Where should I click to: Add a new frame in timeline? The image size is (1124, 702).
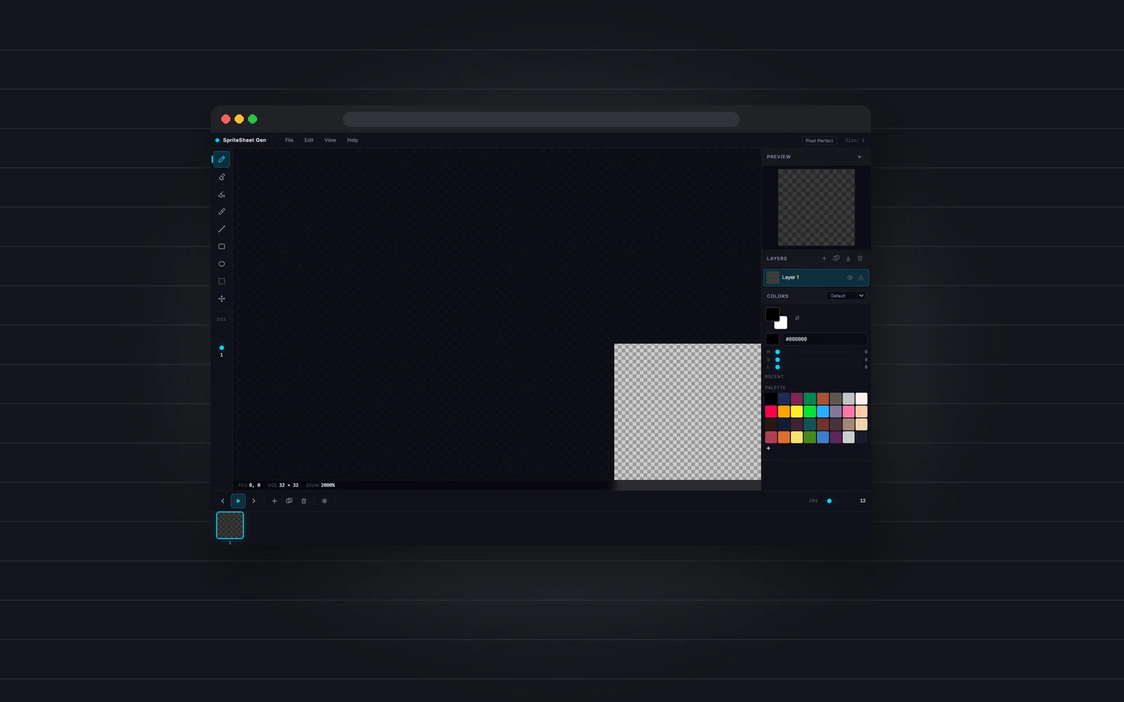point(274,501)
